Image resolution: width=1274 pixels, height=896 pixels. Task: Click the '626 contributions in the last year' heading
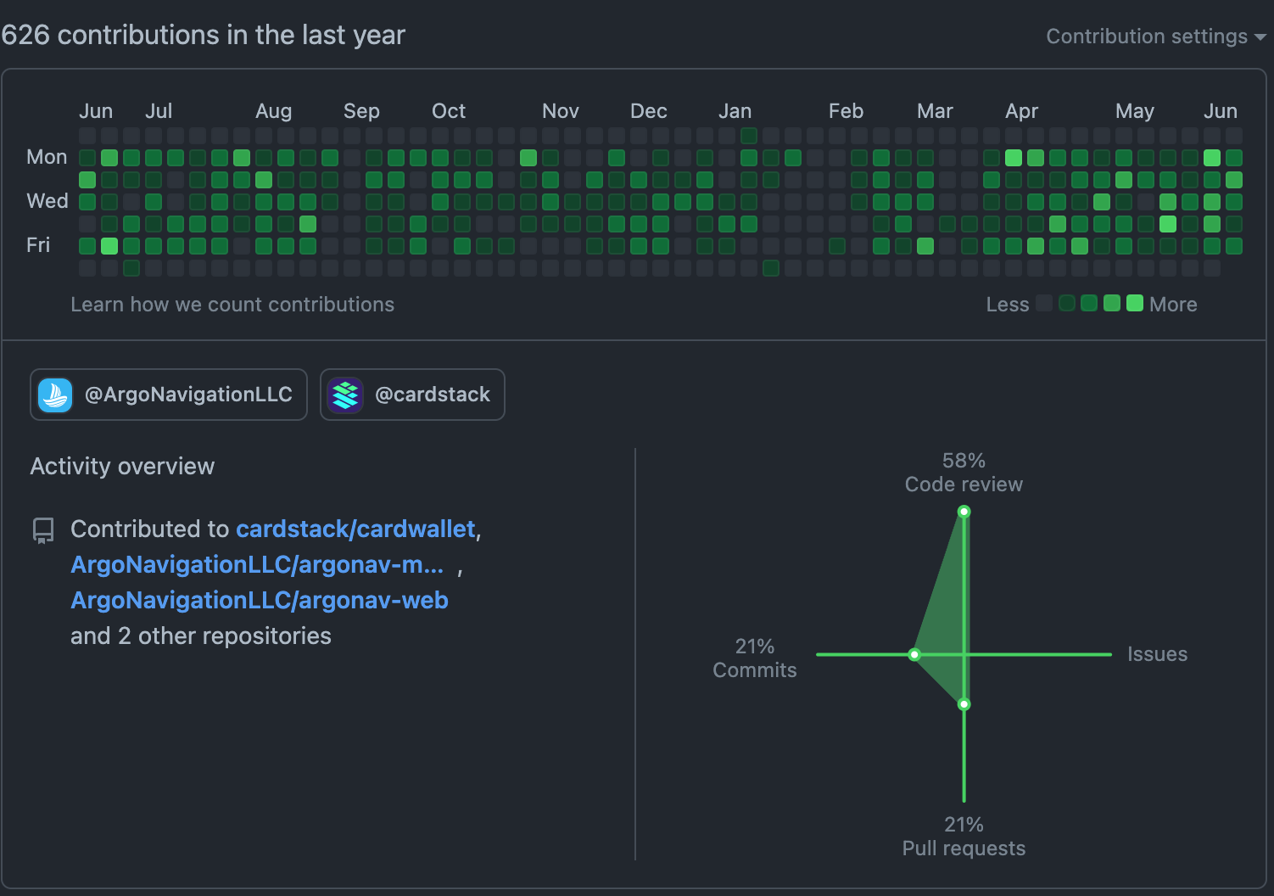[x=204, y=35]
